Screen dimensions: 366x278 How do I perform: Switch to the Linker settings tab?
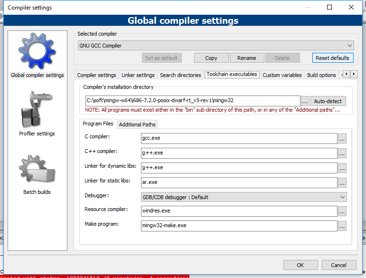138,75
